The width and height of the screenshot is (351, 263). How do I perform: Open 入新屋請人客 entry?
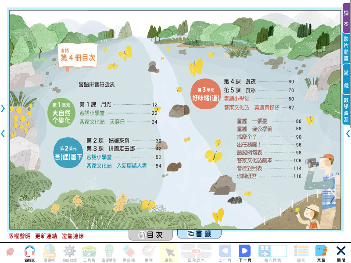coord(124,166)
